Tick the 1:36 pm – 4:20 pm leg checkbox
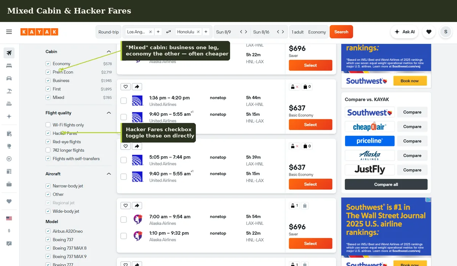This screenshot has width=457, height=266. 124,101
